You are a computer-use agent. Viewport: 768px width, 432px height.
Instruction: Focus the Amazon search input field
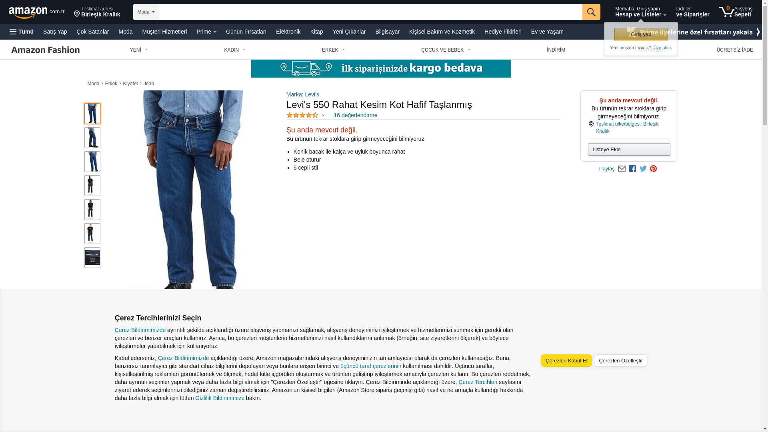point(370,12)
